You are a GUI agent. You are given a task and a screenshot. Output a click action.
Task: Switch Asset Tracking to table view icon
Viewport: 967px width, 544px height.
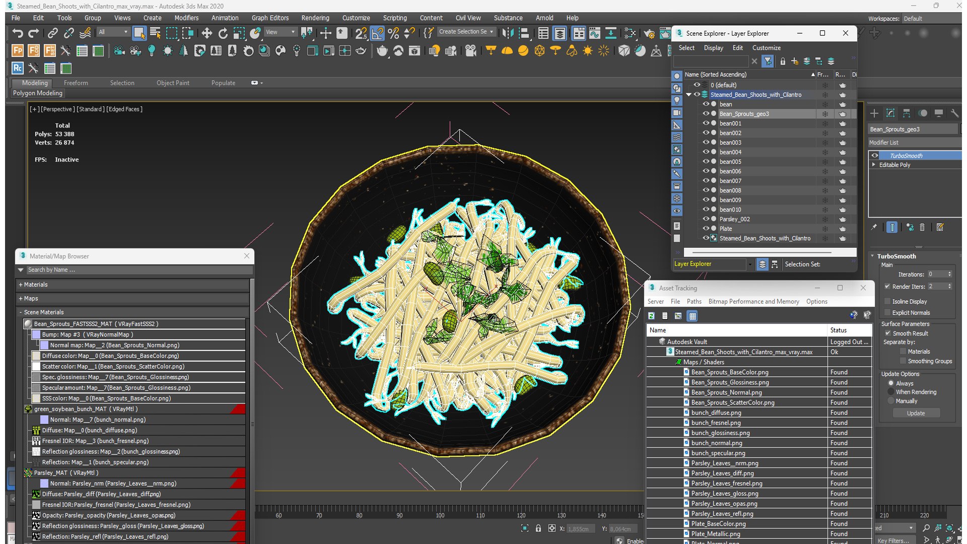point(693,316)
